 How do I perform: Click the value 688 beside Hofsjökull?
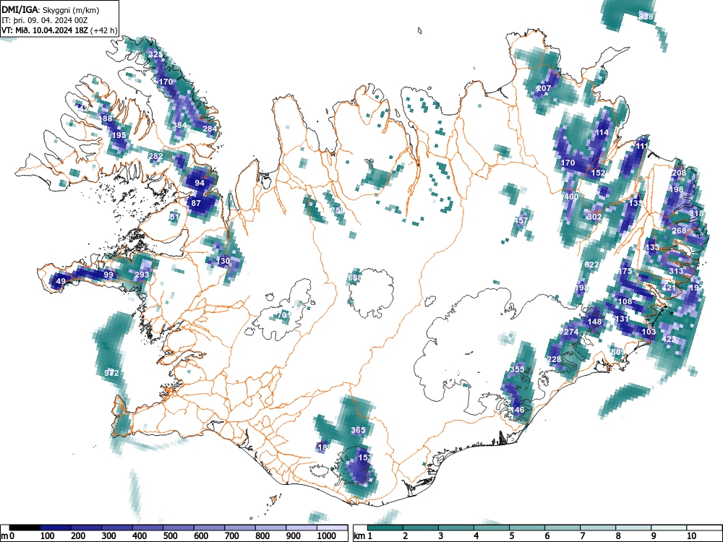pyautogui.click(x=355, y=278)
